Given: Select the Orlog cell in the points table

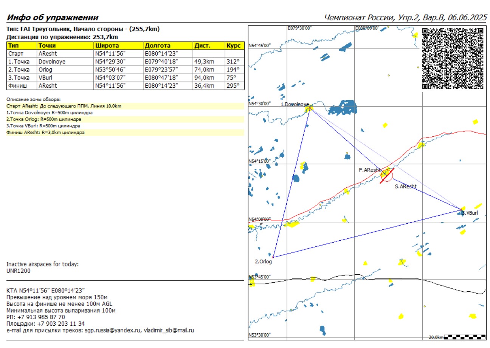Looking at the screenshot, I should pyautogui.click(x=44, y=70).
